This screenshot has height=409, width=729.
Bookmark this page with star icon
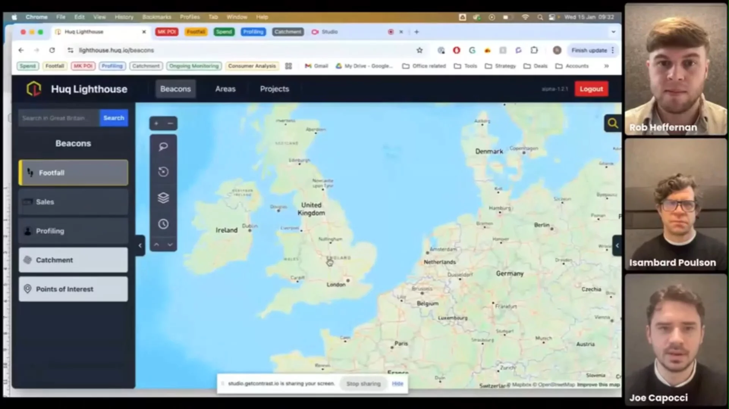coord(419,50)
